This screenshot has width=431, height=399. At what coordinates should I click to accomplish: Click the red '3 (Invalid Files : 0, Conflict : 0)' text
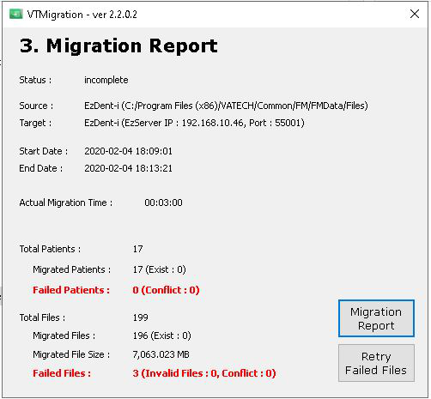pyautogui.click(x=204, y=373)
